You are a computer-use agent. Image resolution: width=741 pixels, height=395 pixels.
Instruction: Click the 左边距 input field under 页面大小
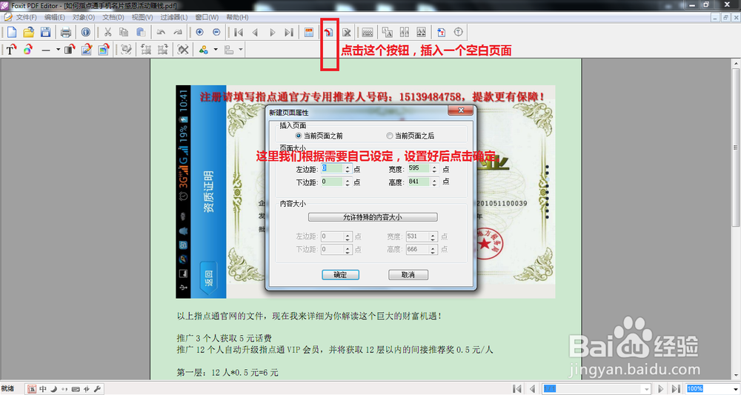coord(333,169)
